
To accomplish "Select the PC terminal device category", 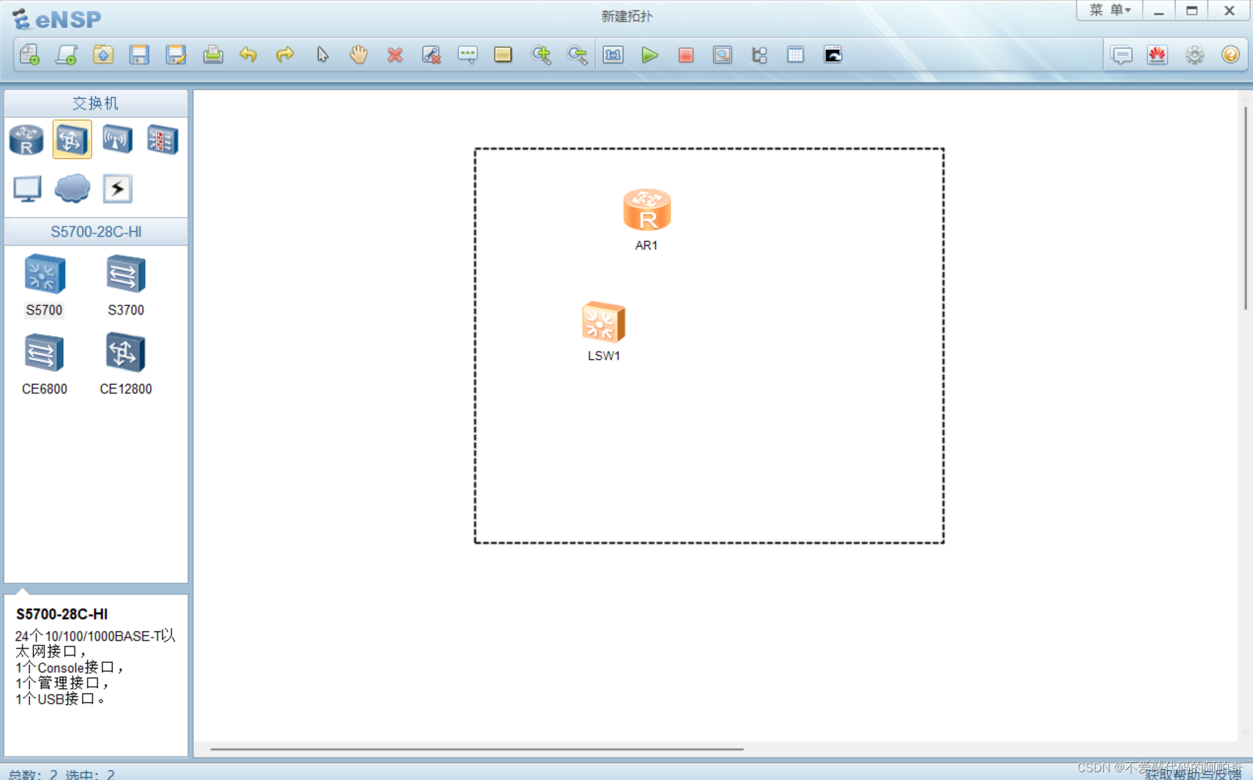I will 27,189.
